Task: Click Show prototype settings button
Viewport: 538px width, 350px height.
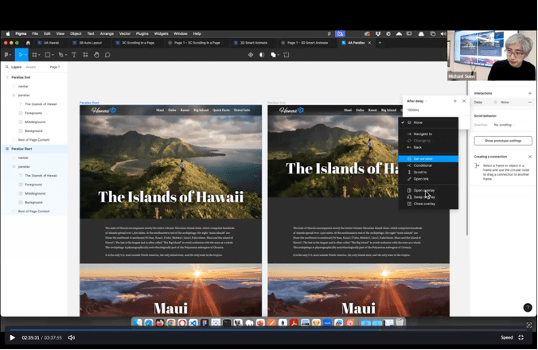Action: coord(503,141)
